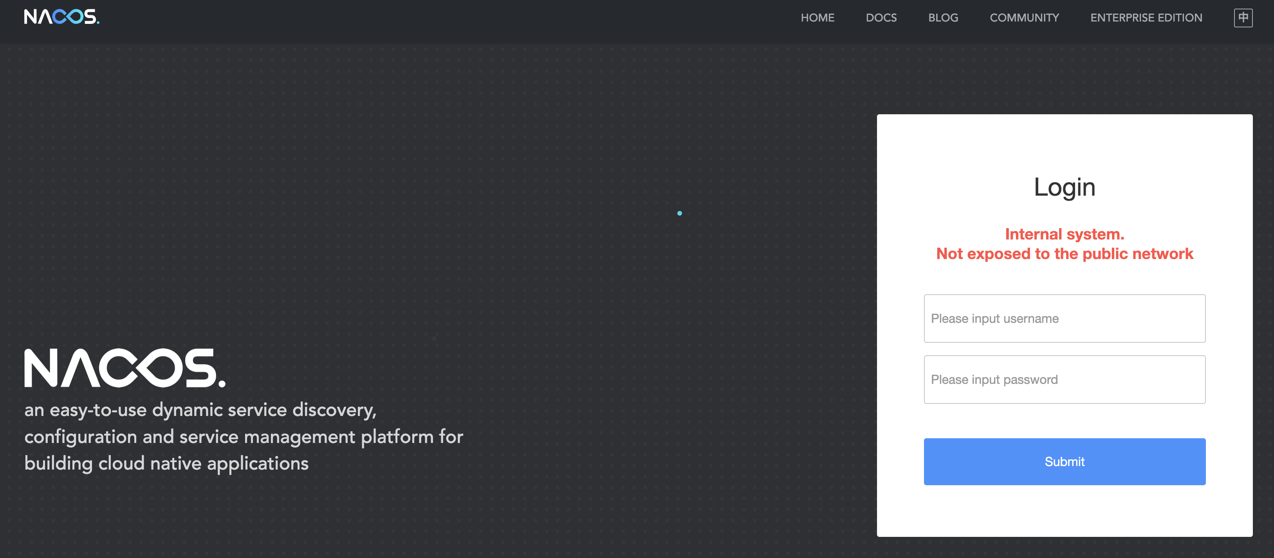Image resolution: width=1274 pixels, height=558 pixels.
Task: Click the blue 'CO' loop in header logo
Action: [x=68, y=17]
